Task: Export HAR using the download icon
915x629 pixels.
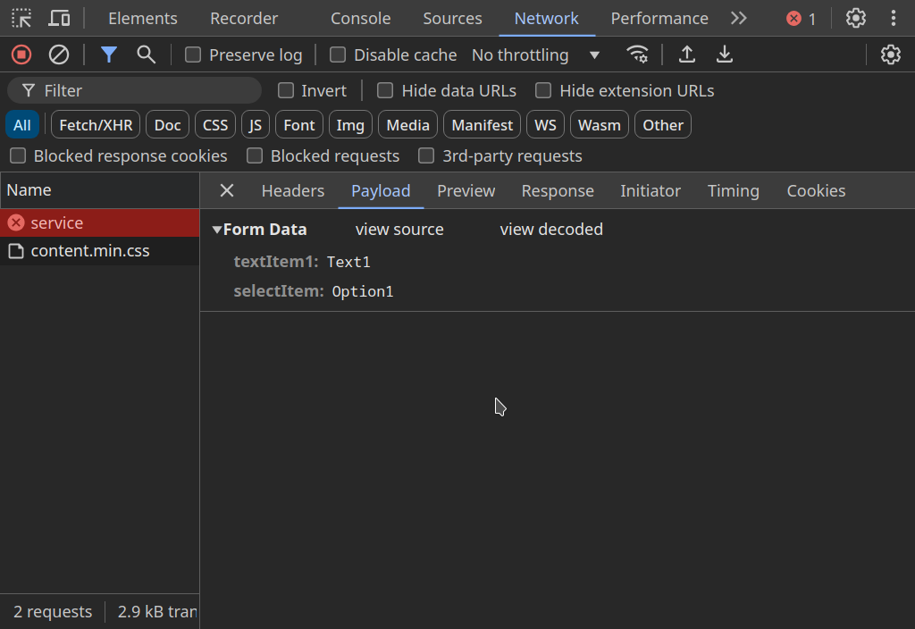Action: coord(725,55)
